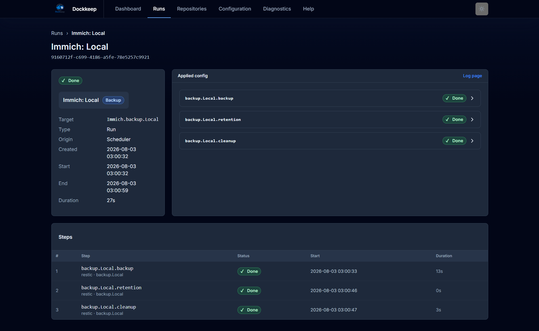The height and width of the screenshot is (331, 539).
Task: Click the Duration column header in Steps
Action: pyautogui.click(x=444, y=256)
